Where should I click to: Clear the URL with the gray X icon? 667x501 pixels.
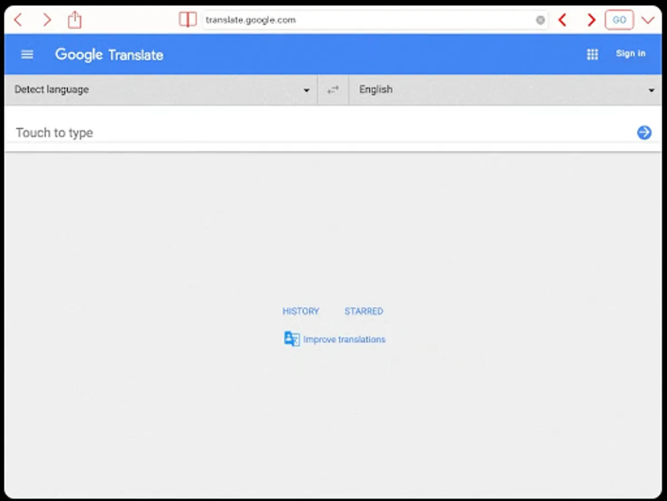pyautogui.click(x=541, y=20)
